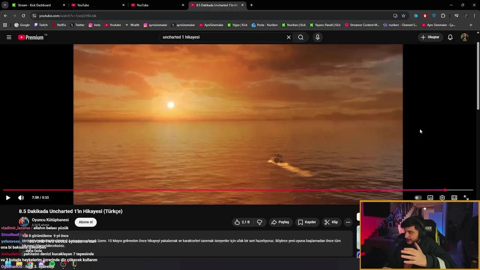Switch to theater mode view
This screenshot has height=270, width=480.
point(454,198)
